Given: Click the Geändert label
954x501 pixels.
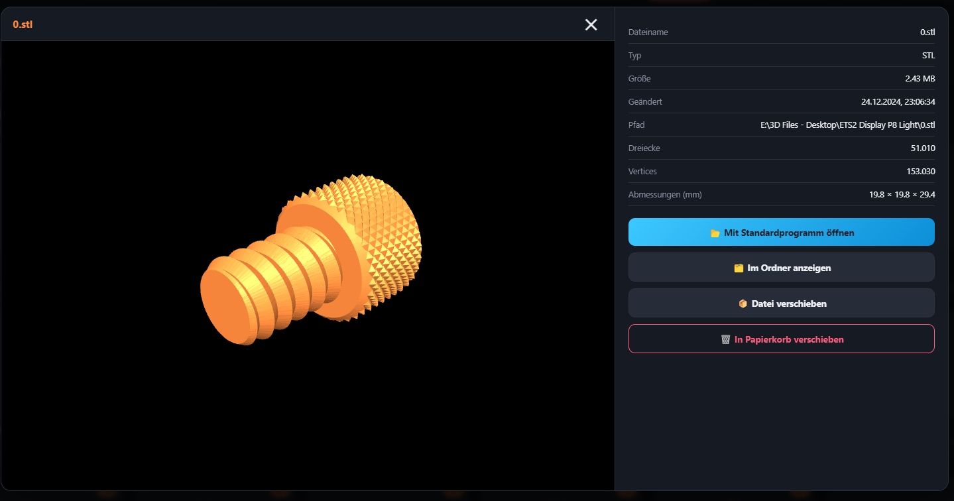Looking at the screenshot, I should (645, 102).
